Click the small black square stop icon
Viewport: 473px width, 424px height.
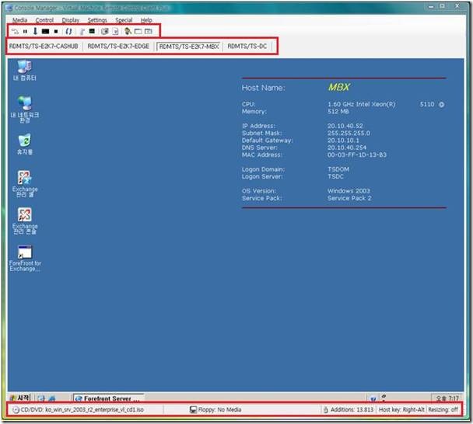pos(56,31)
